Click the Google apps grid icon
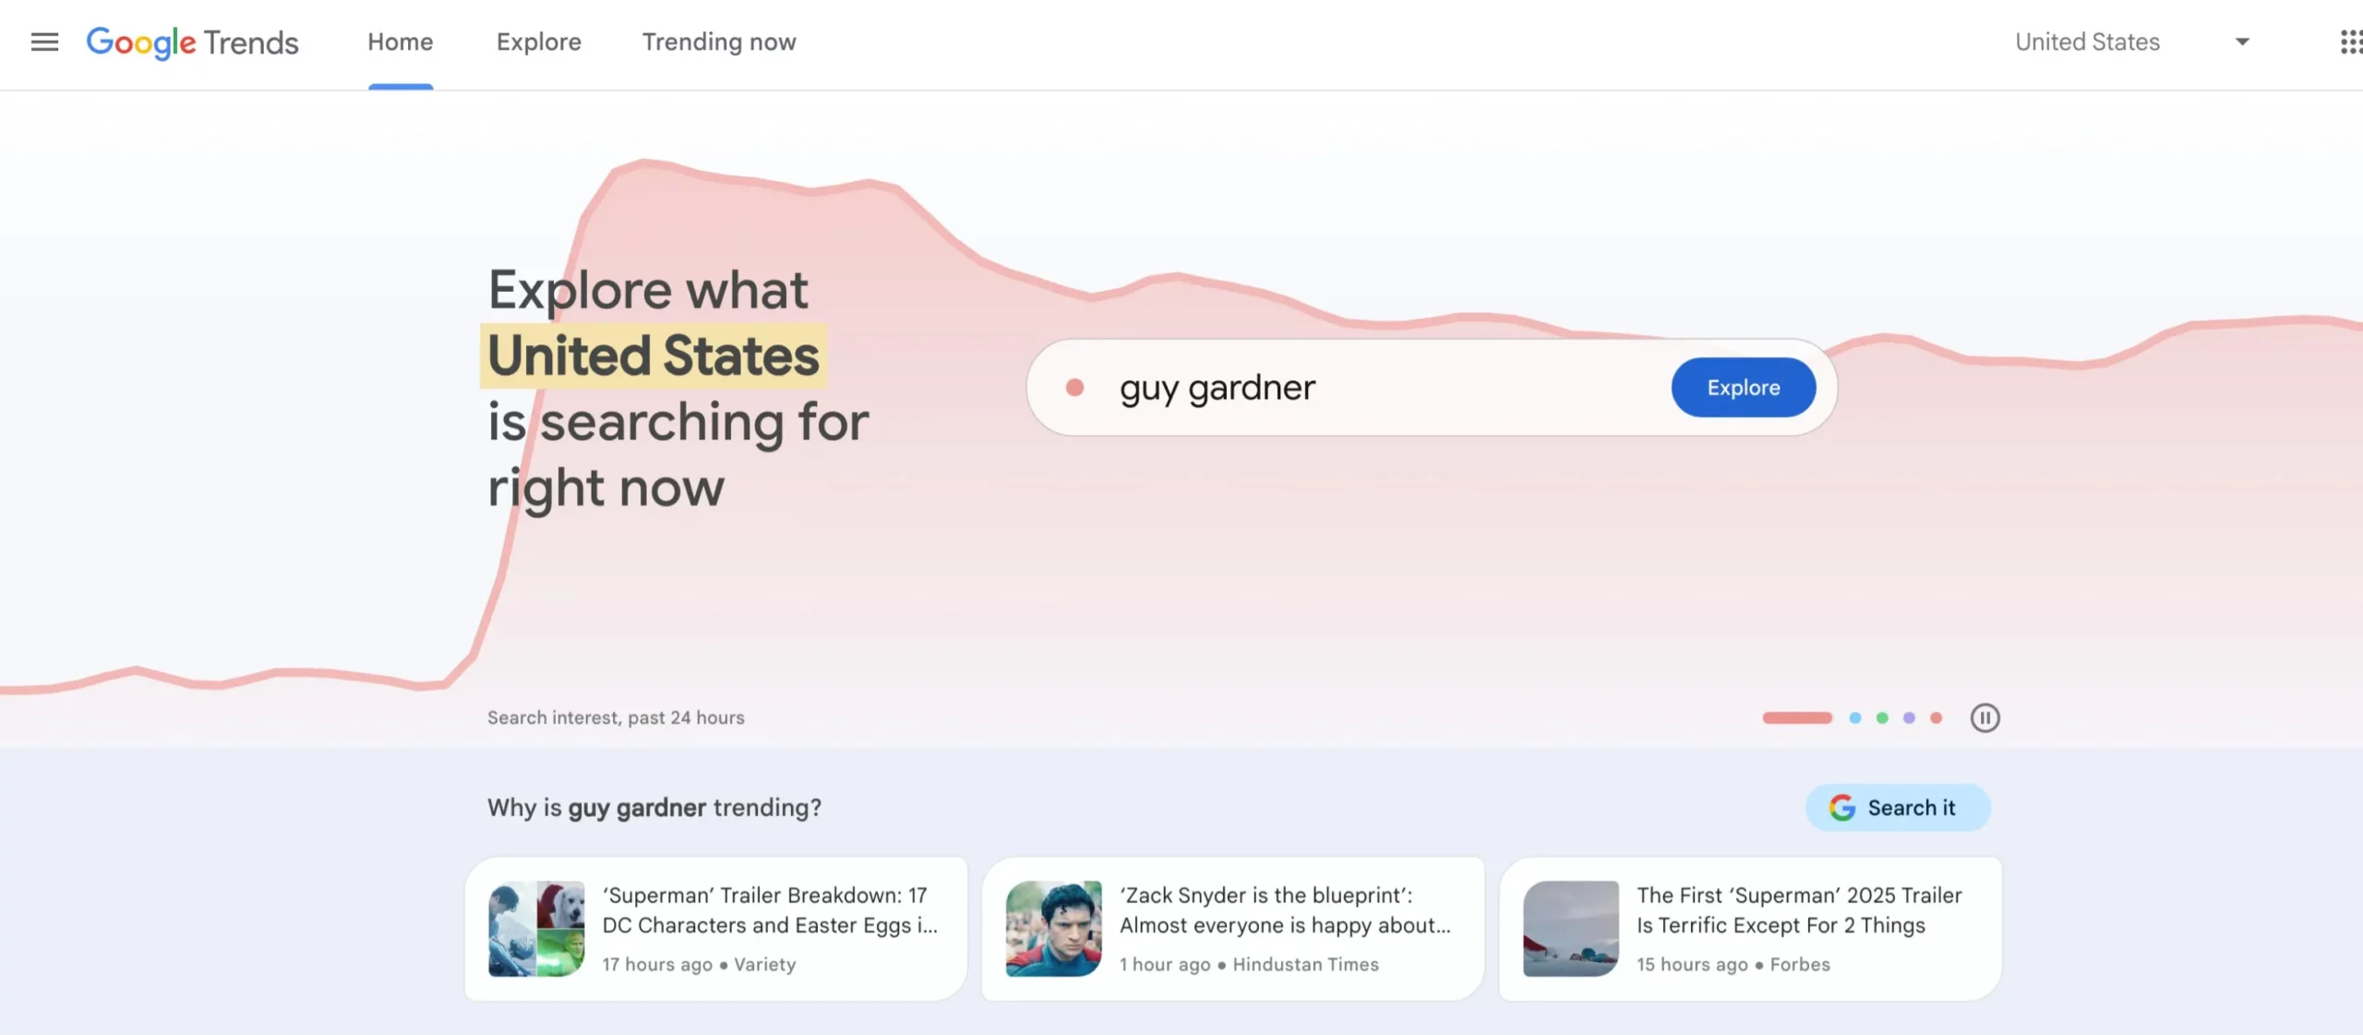 coord(2348,42)
